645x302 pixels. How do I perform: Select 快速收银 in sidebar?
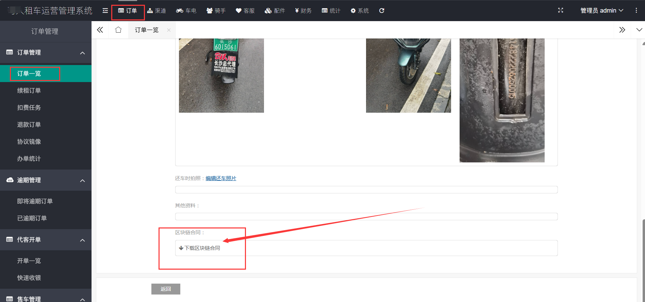pyautogui.click(x=46, y=278)
